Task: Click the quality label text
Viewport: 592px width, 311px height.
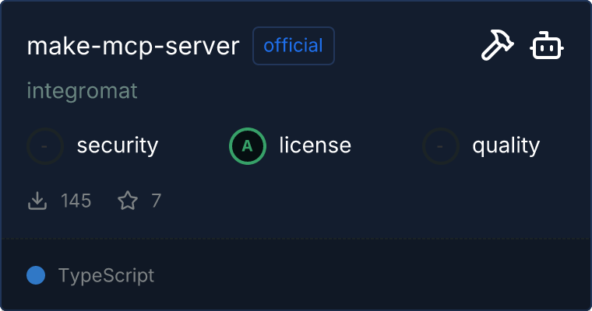Action: pyautogui.click(x=506, y=145)
